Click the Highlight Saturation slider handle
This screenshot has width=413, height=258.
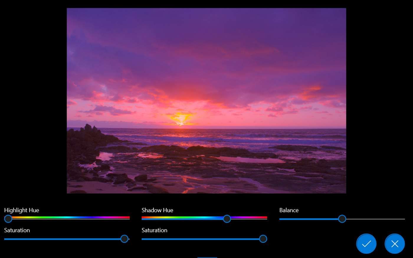point(124,239)
